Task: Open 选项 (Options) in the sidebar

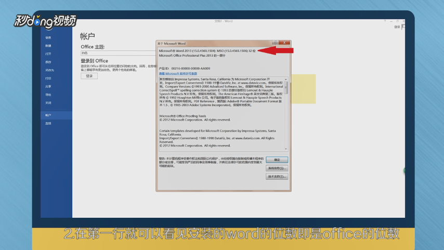Action: click(48, 124)
